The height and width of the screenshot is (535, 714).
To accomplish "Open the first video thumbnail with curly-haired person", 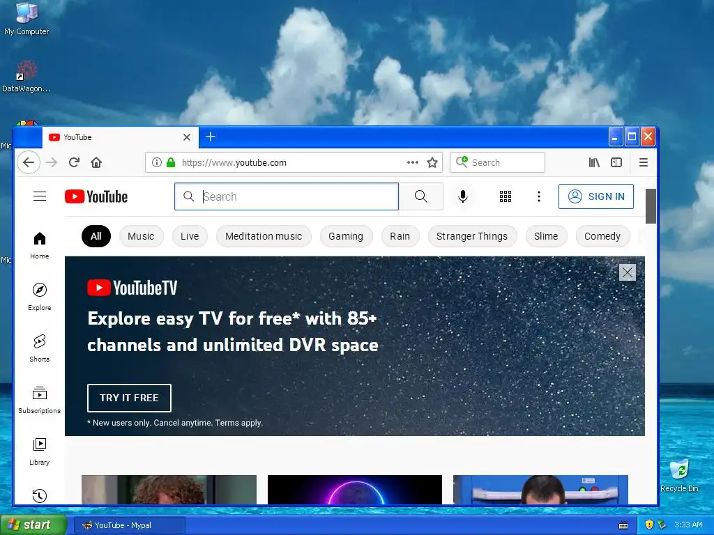I will click(169, 490).
